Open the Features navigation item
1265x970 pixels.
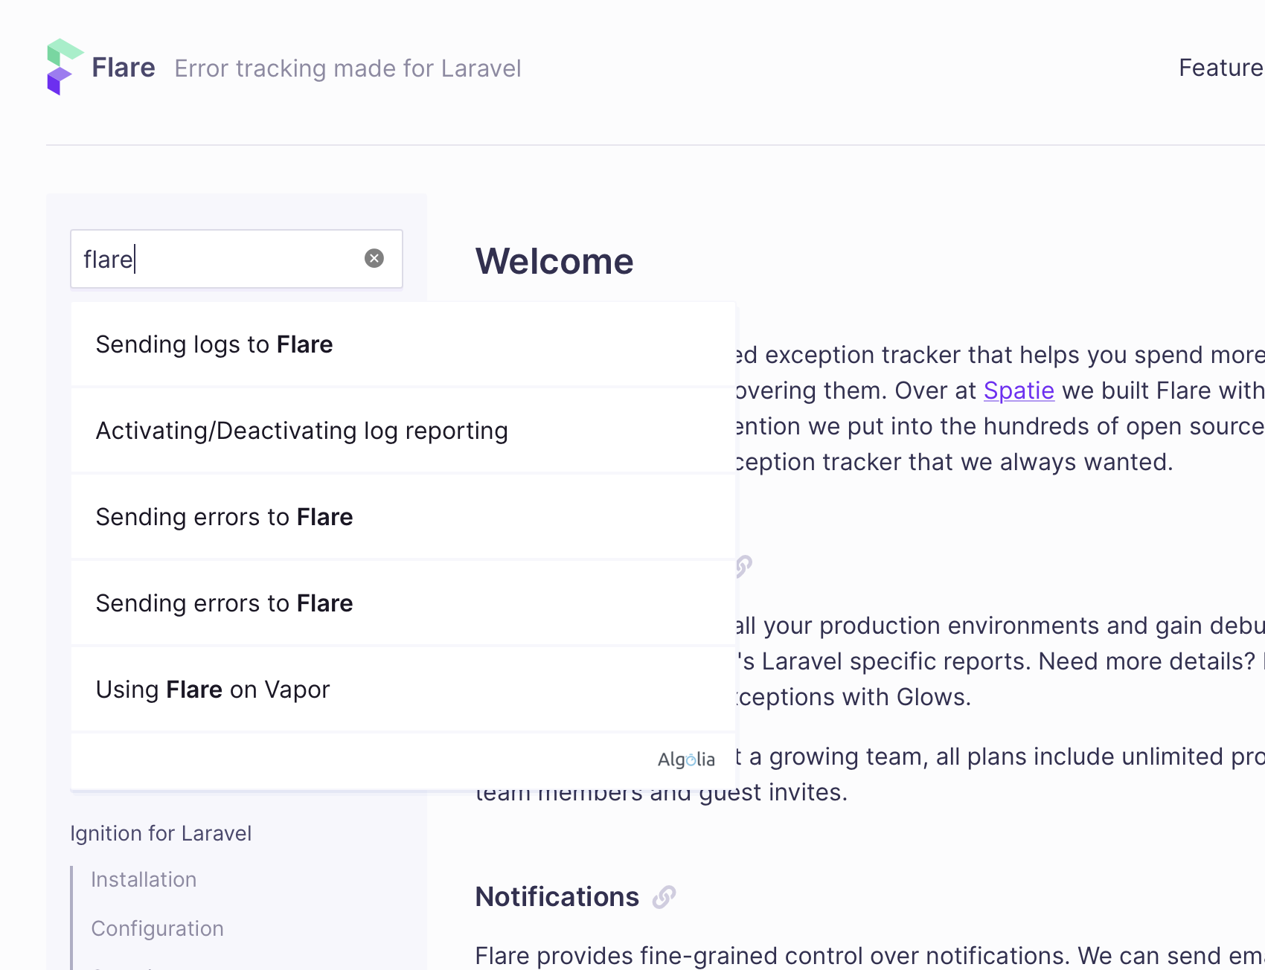(1221, 68)
